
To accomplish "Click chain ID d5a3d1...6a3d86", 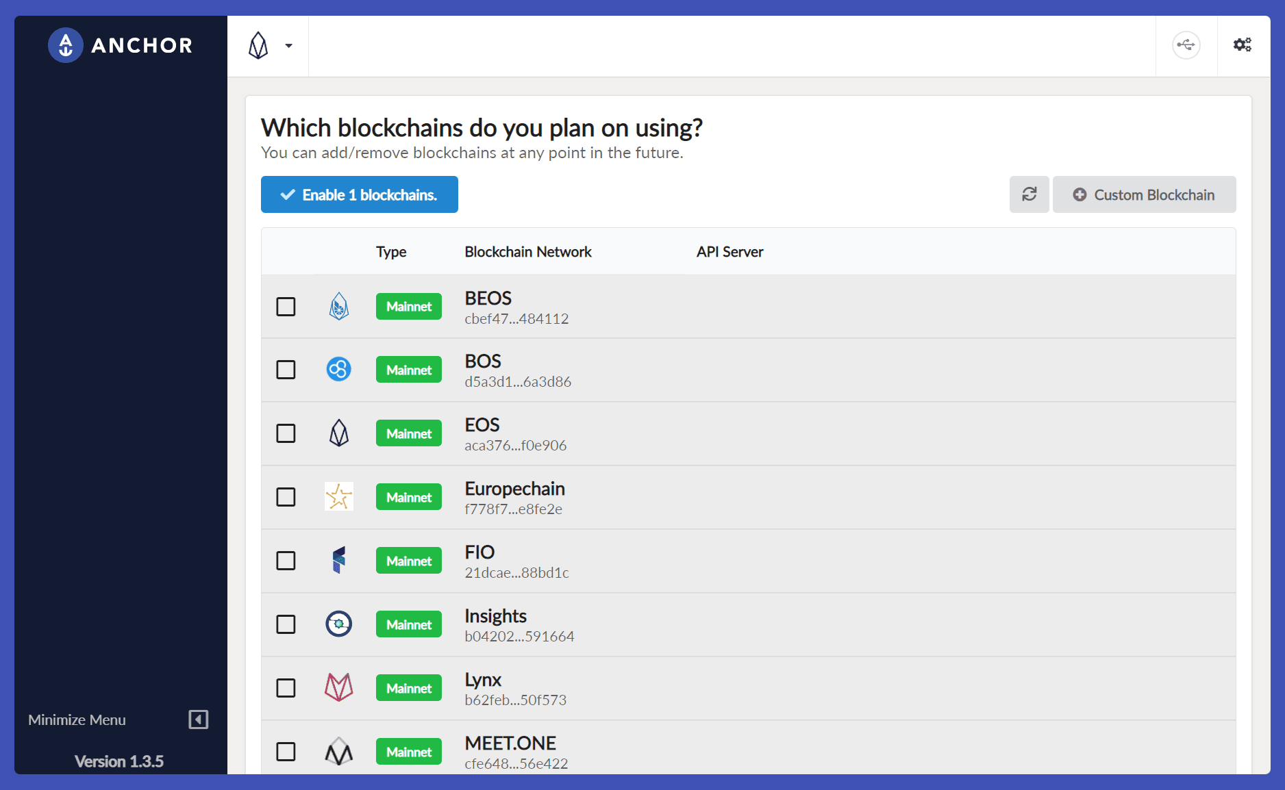I will pos(518,381).
